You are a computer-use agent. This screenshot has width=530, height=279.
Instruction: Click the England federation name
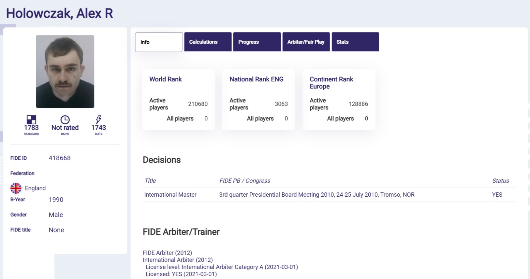[35, 188]
